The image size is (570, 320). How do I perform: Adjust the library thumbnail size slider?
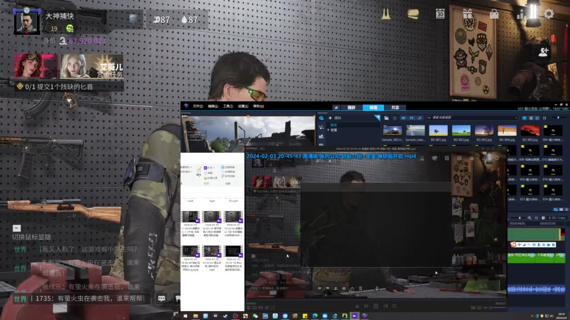coord(558,117)
